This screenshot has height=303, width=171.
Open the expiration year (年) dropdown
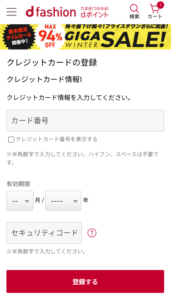tap(63, 201)
